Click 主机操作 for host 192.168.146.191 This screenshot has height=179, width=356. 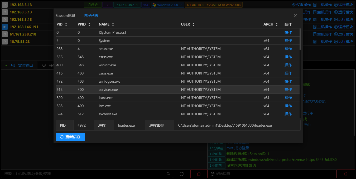click(x=323, y=27)
